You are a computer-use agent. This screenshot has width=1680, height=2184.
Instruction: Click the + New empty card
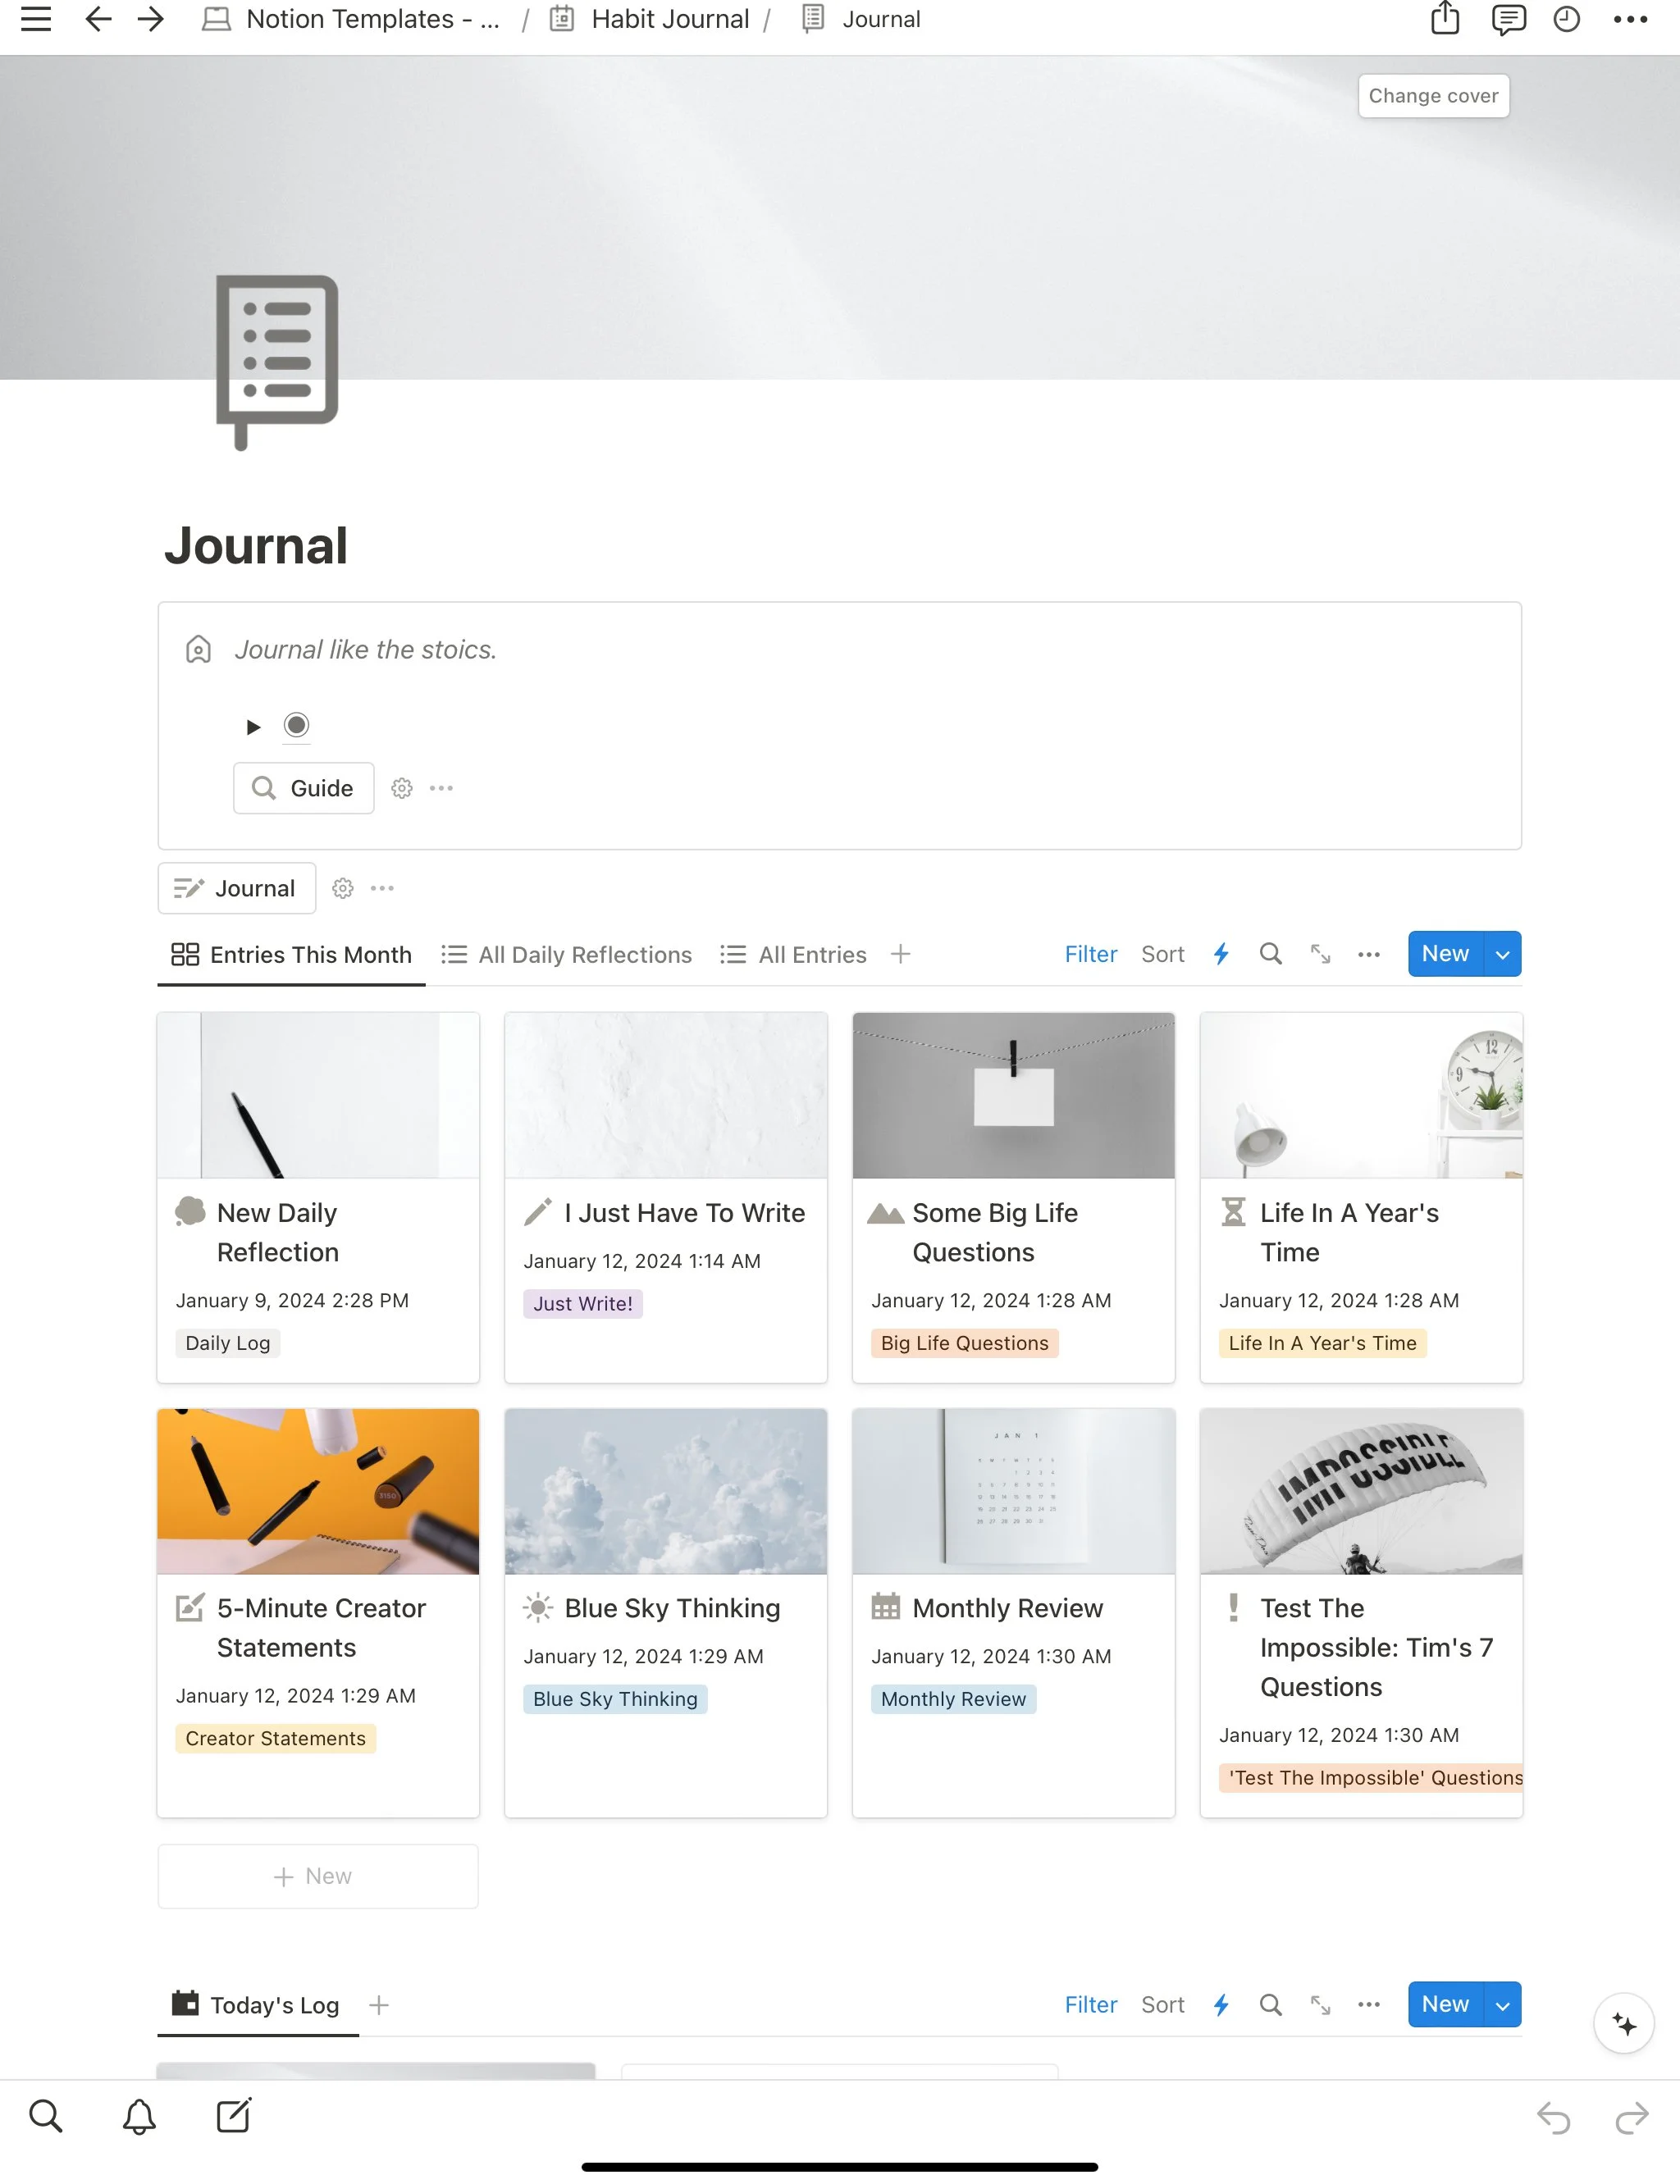(317, 1875)
